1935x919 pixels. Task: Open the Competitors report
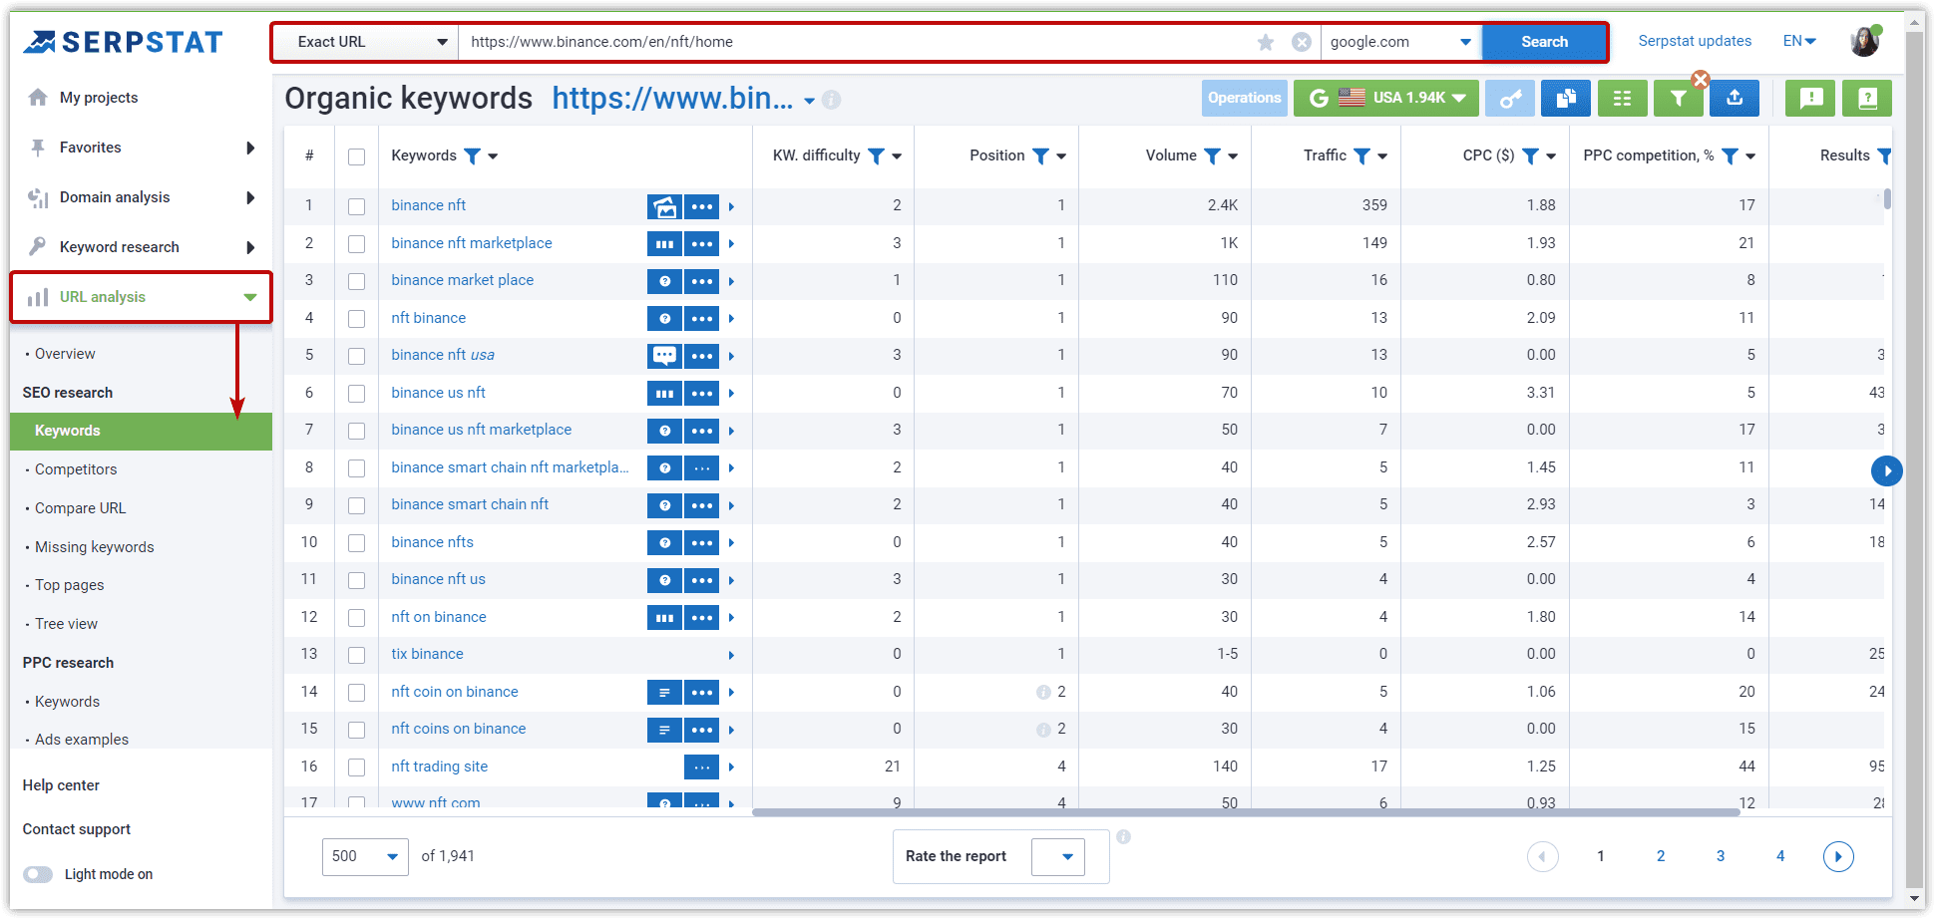coord(76,469)
